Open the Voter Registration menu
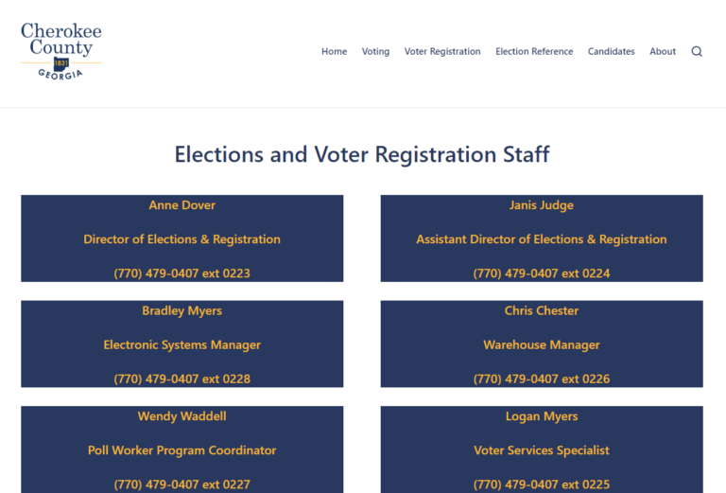This screenshot has width=726, height=493. (442, 51)
